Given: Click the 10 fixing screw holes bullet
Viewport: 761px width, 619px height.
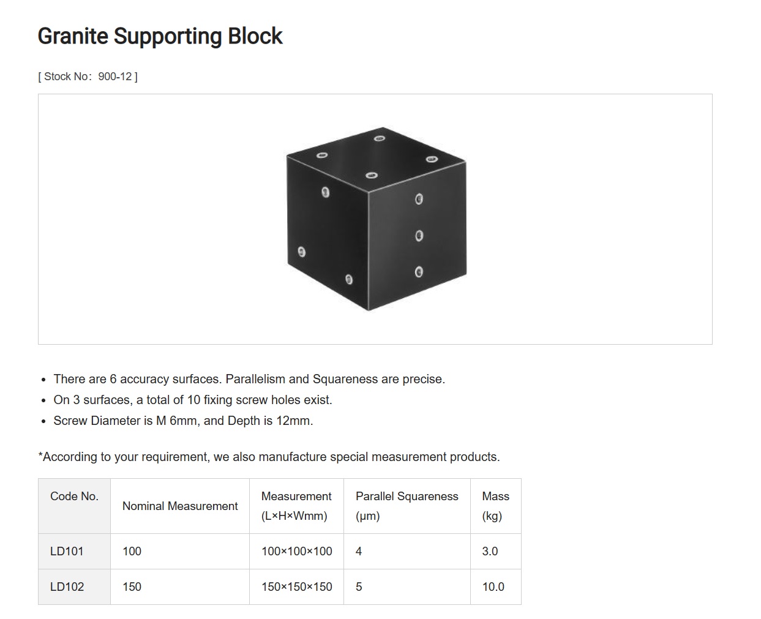Looking at the screenshot, I should tap(193, 400).
